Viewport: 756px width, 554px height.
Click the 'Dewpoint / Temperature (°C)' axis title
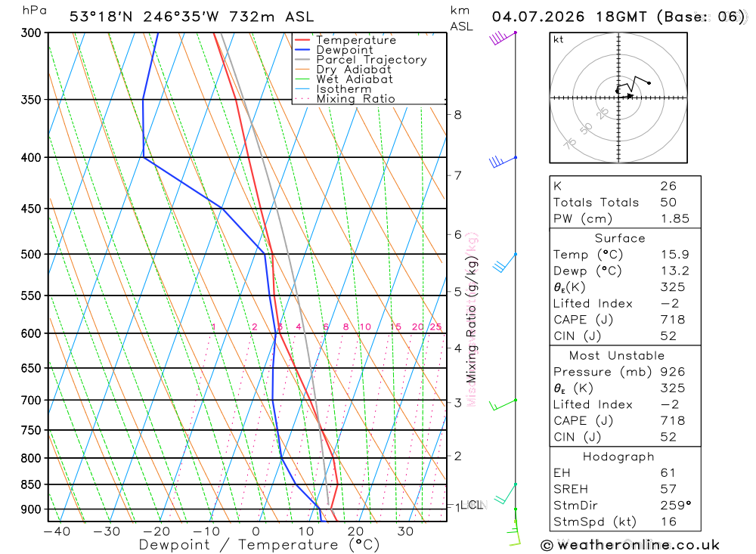(x=259, y=546)
